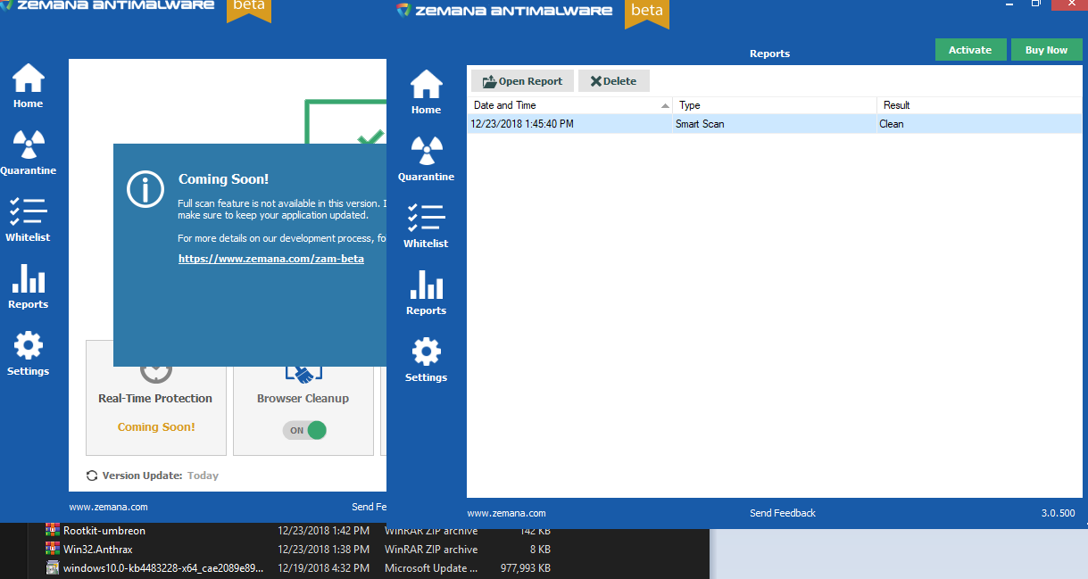Select Win32.Anthrax file in Explorer
The image size is (1088, 579).
point(98,550)
